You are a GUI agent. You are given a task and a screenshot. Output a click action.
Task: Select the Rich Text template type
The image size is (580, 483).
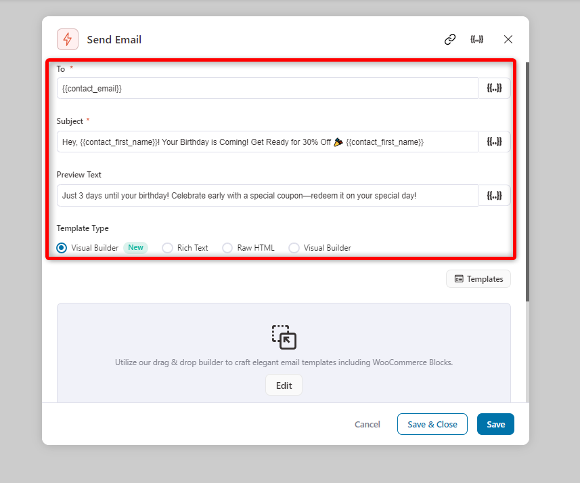(168, 248)
